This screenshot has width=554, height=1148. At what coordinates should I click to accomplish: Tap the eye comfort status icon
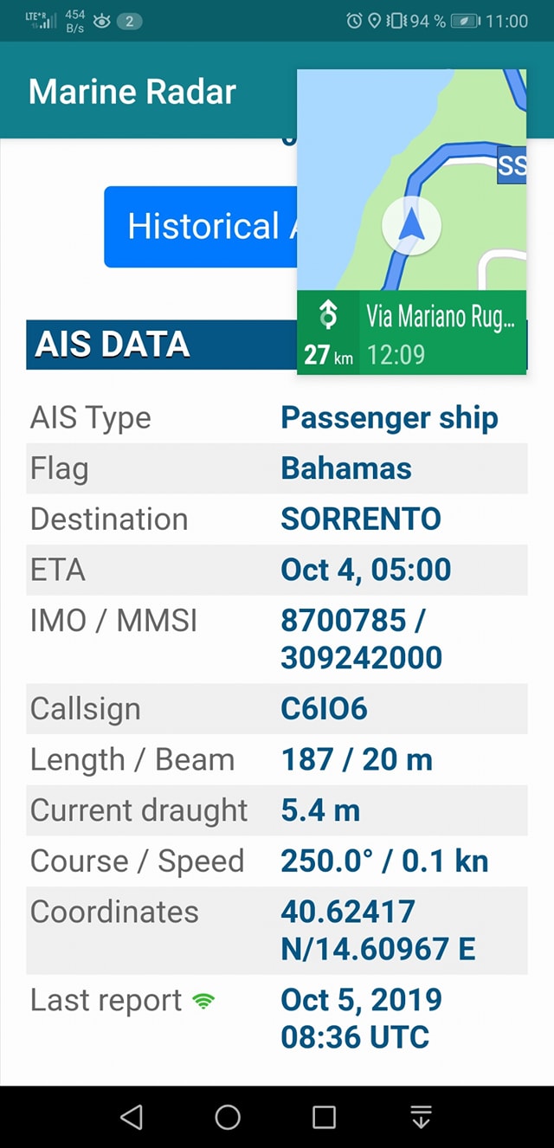[101, 21]
